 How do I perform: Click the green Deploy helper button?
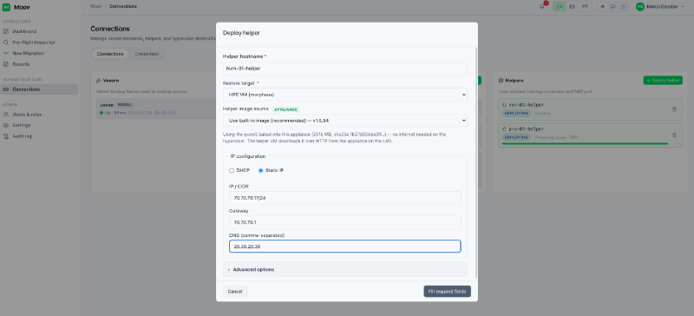pos(663,81)
